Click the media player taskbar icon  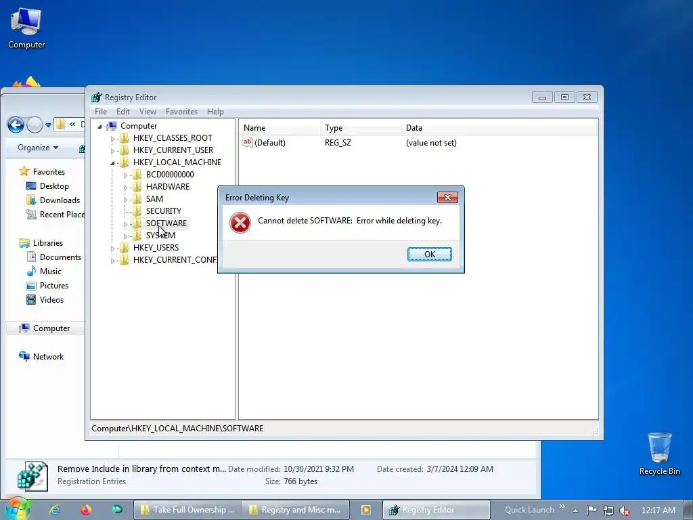[x=366, y=510]
